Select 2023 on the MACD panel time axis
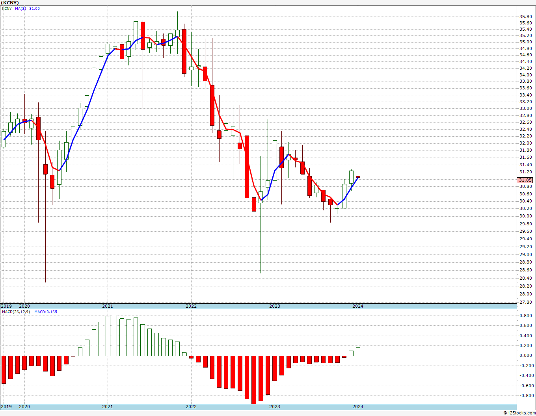The image size is (536, 416). tap(275, 407)
